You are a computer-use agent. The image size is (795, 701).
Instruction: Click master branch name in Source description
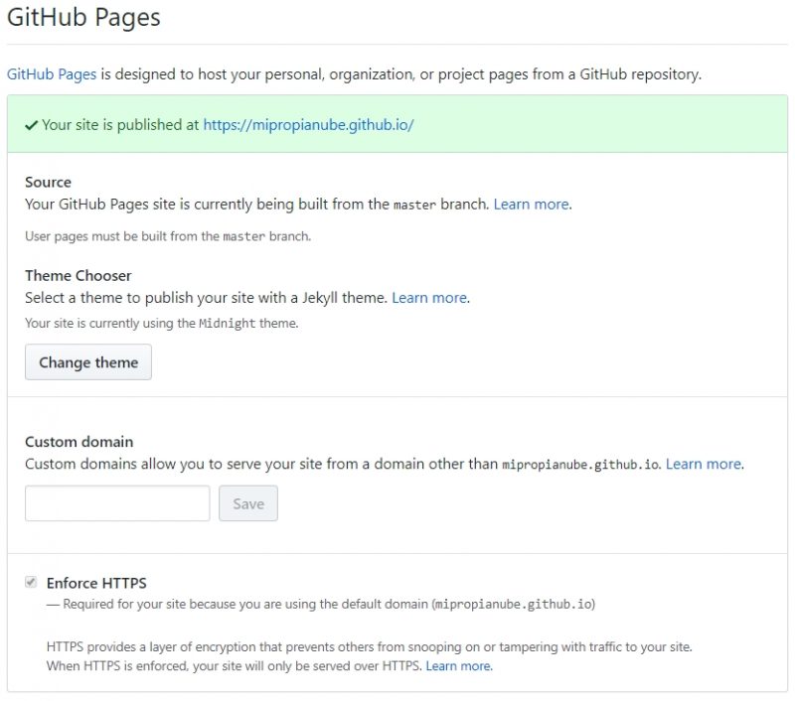pos(414,206)
